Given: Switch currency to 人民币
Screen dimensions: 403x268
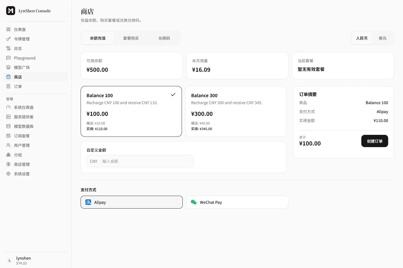Looking at the screenshot, I should (362, 38).
